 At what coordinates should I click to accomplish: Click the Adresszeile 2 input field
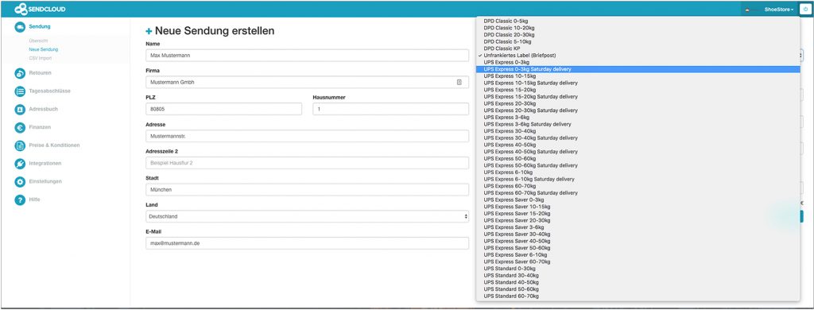[x=307, y=162]
